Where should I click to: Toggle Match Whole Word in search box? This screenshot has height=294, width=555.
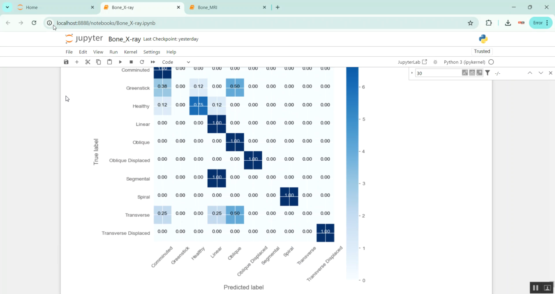point(472,73)
